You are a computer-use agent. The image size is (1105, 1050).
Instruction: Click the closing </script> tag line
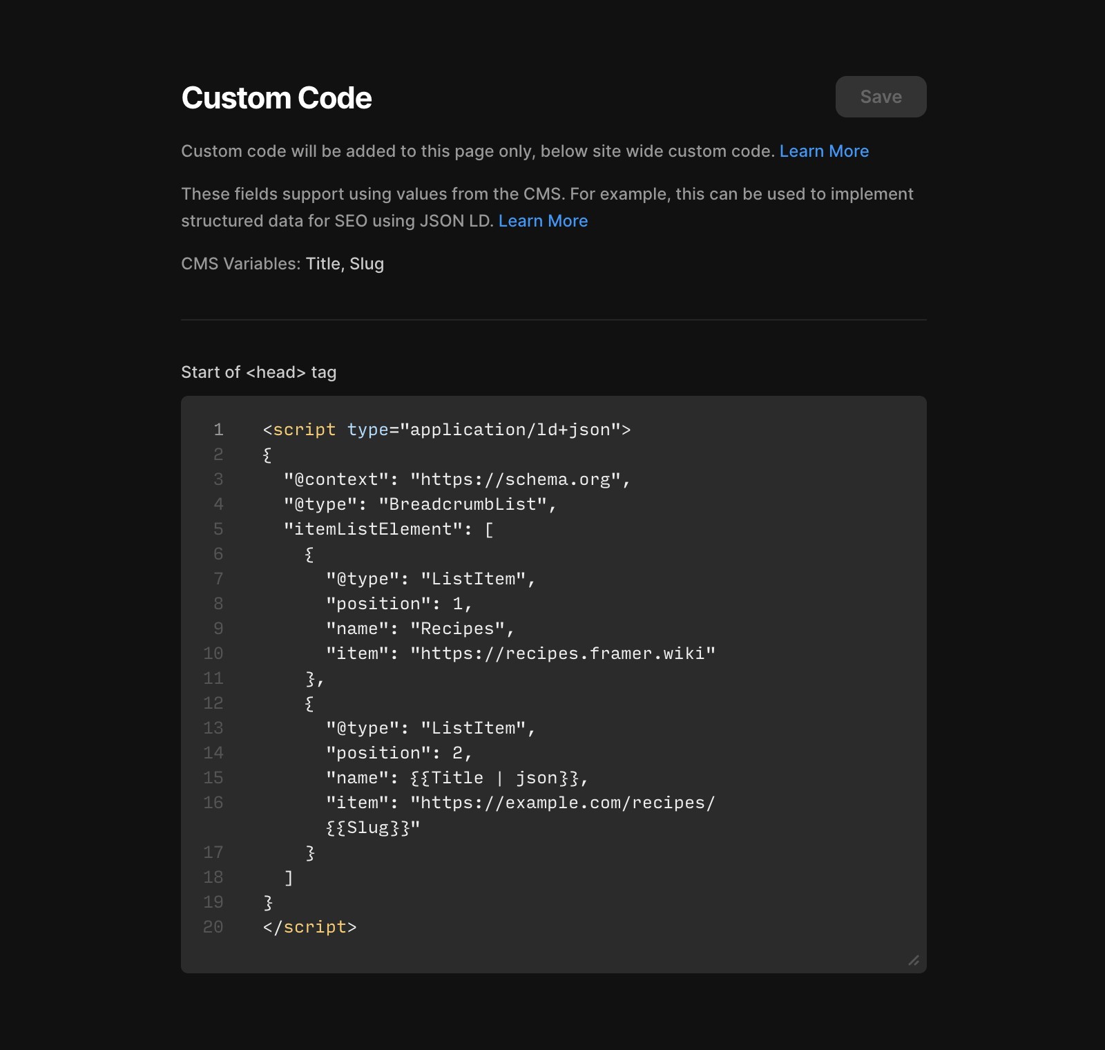(x=309, y=927)
